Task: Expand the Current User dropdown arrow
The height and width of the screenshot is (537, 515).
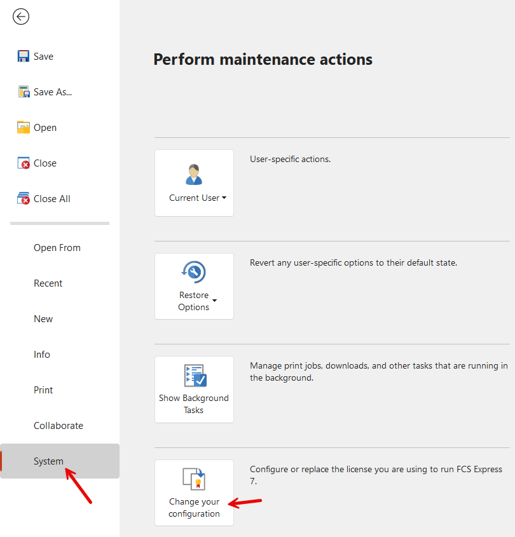Action: click(x=224, y=198)
